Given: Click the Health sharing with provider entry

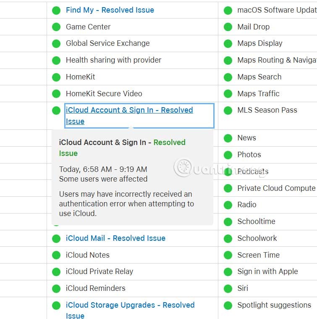Looking at the screenshot, I should point(113,60).
